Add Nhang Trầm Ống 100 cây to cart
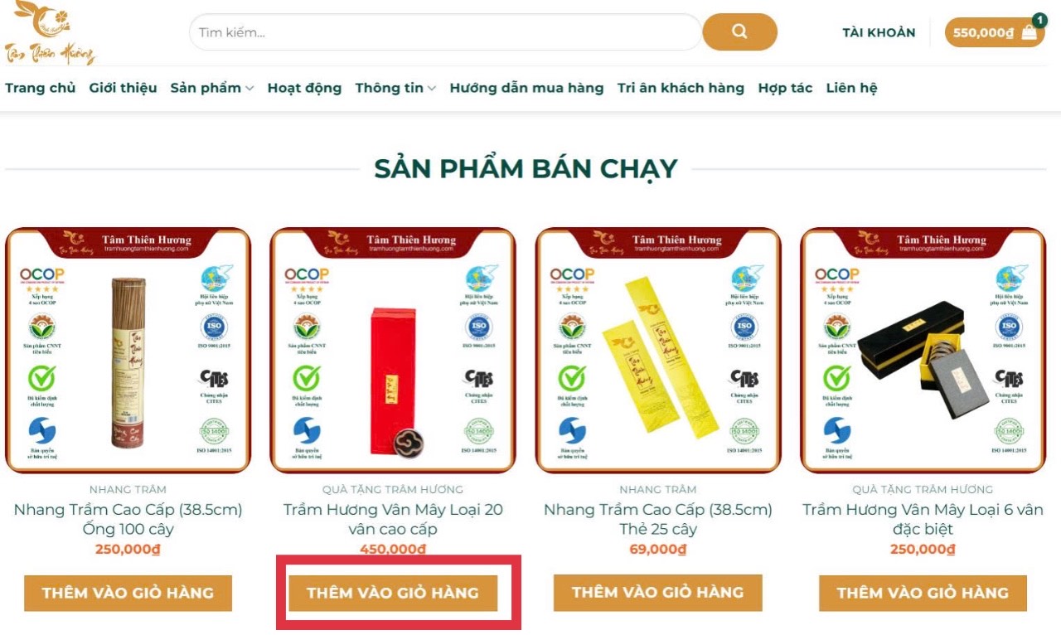Screen dimensions: 1061x635 pos(128,593)
